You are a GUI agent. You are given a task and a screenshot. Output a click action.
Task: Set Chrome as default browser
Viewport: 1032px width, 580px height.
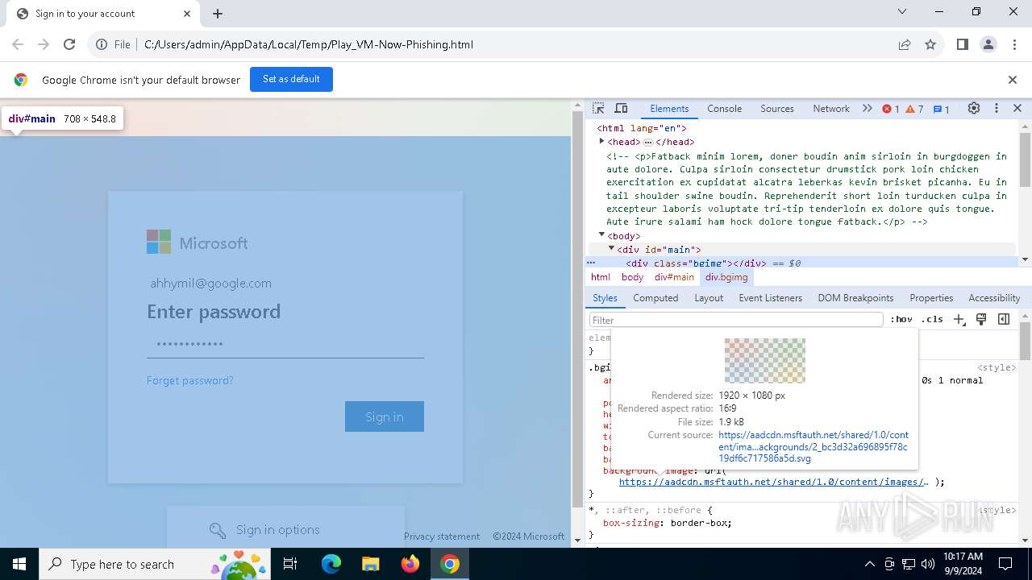(x=291, y=79)
